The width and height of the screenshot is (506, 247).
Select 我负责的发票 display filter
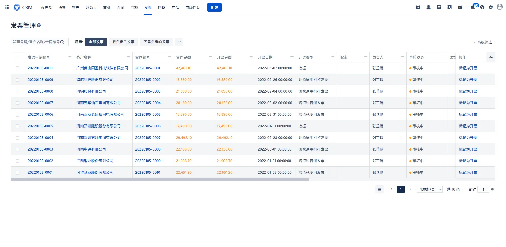click(123, 42)
